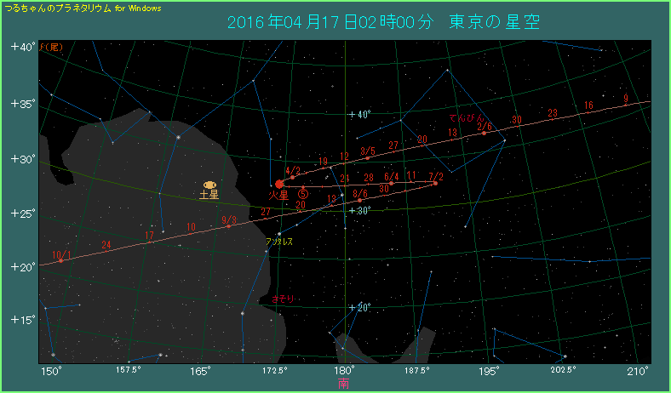Click the Saturn planet icon
The height and width of the screenshot is (393, 671).
pos(209,185)
